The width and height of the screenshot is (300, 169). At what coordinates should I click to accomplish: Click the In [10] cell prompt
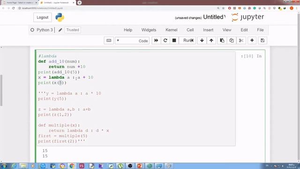(x=251, y=56)
